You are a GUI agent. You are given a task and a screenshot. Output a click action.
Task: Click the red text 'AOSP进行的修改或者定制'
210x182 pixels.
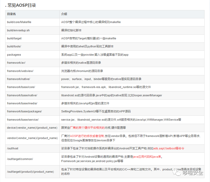(87, 136)
